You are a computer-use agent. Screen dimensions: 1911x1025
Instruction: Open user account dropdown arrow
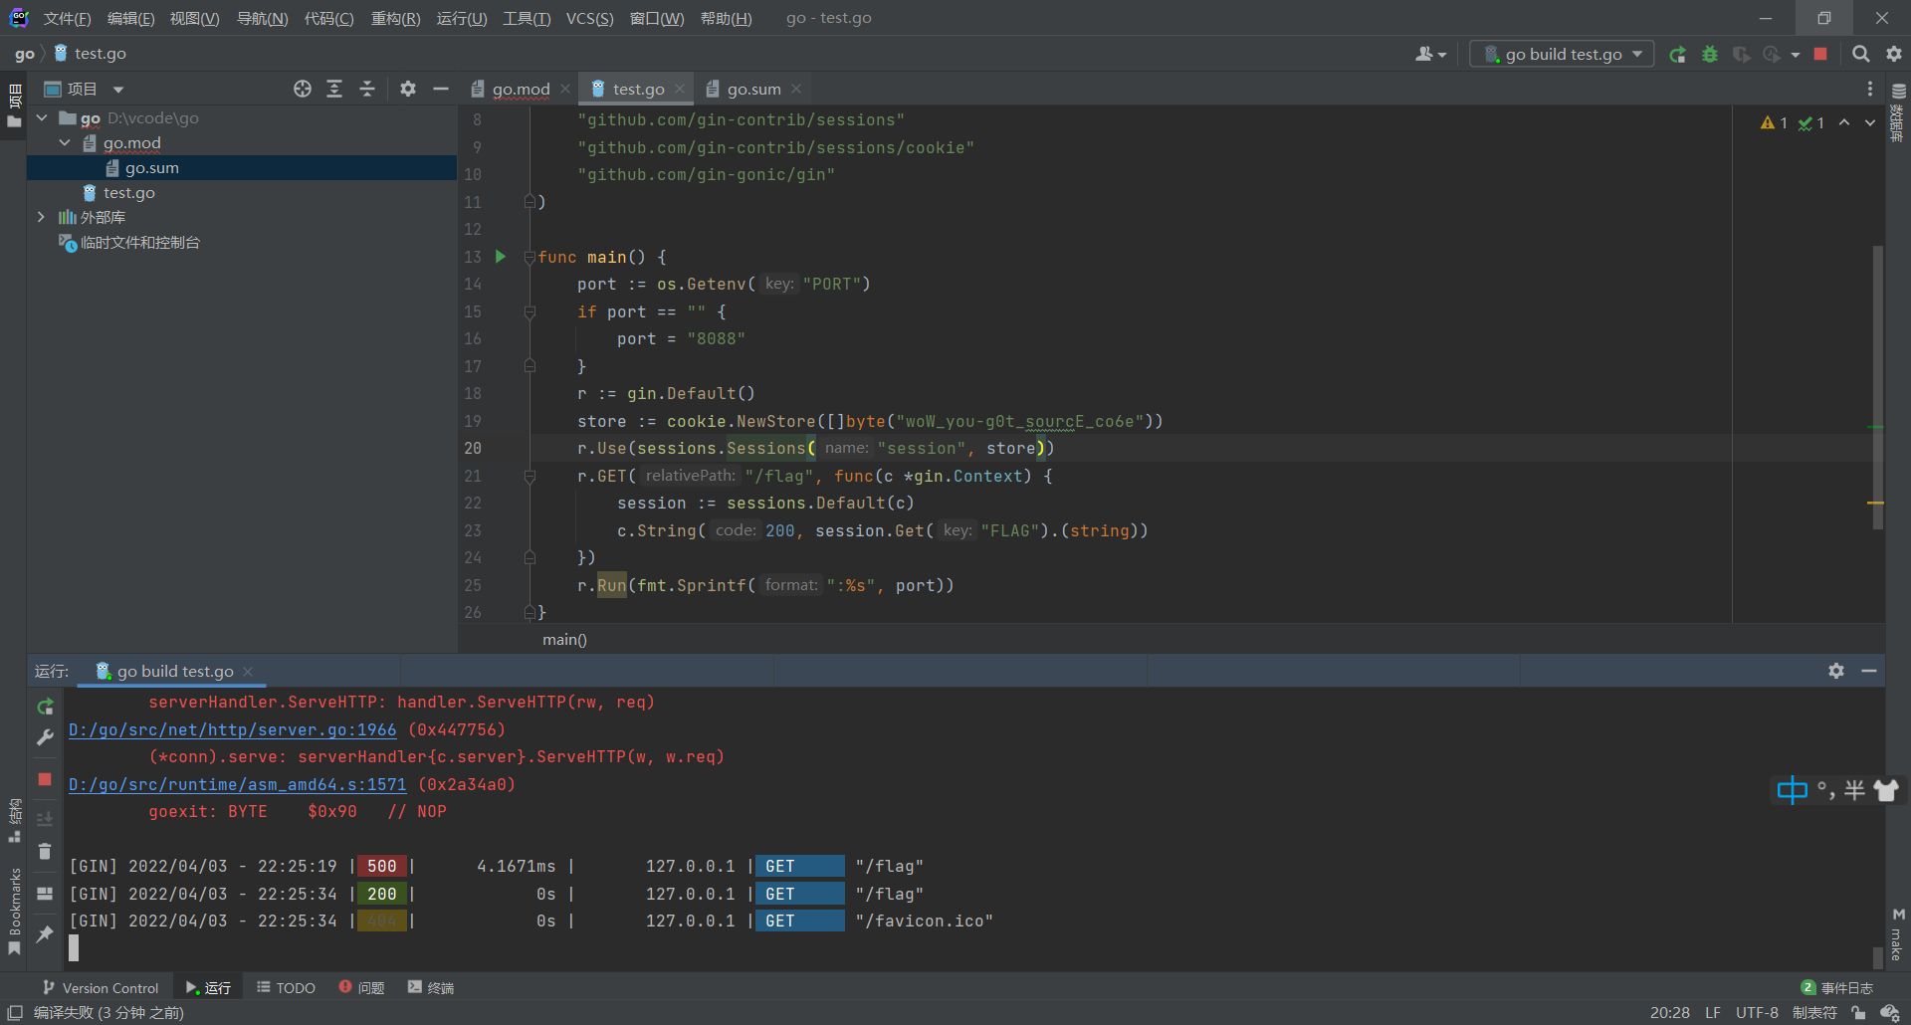click(x=1442, y=56)
